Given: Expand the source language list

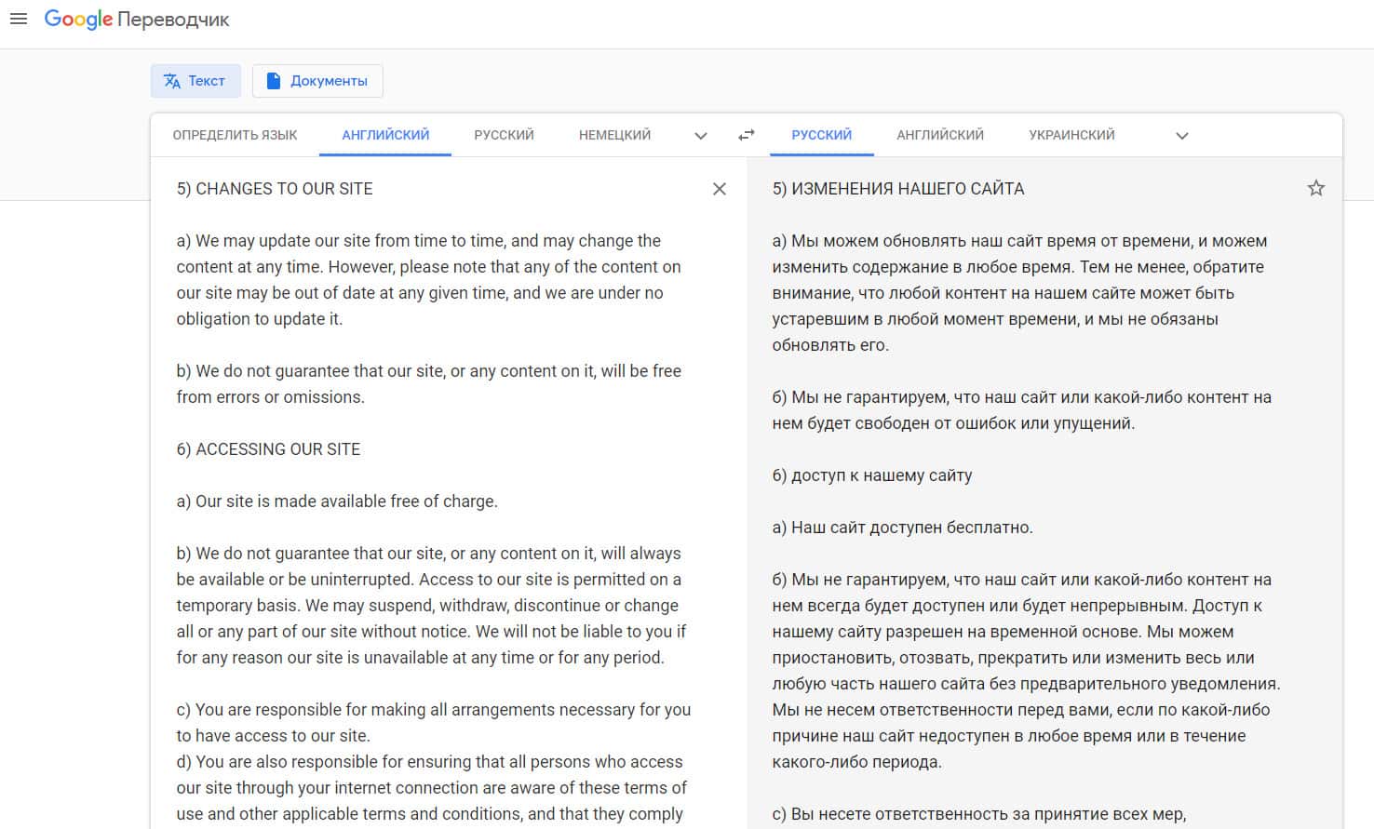Looking at the screenshot, I should pyautogui.click(x=701, y=136).
